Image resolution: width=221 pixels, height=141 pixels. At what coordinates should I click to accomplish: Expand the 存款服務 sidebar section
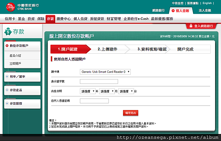22,104
